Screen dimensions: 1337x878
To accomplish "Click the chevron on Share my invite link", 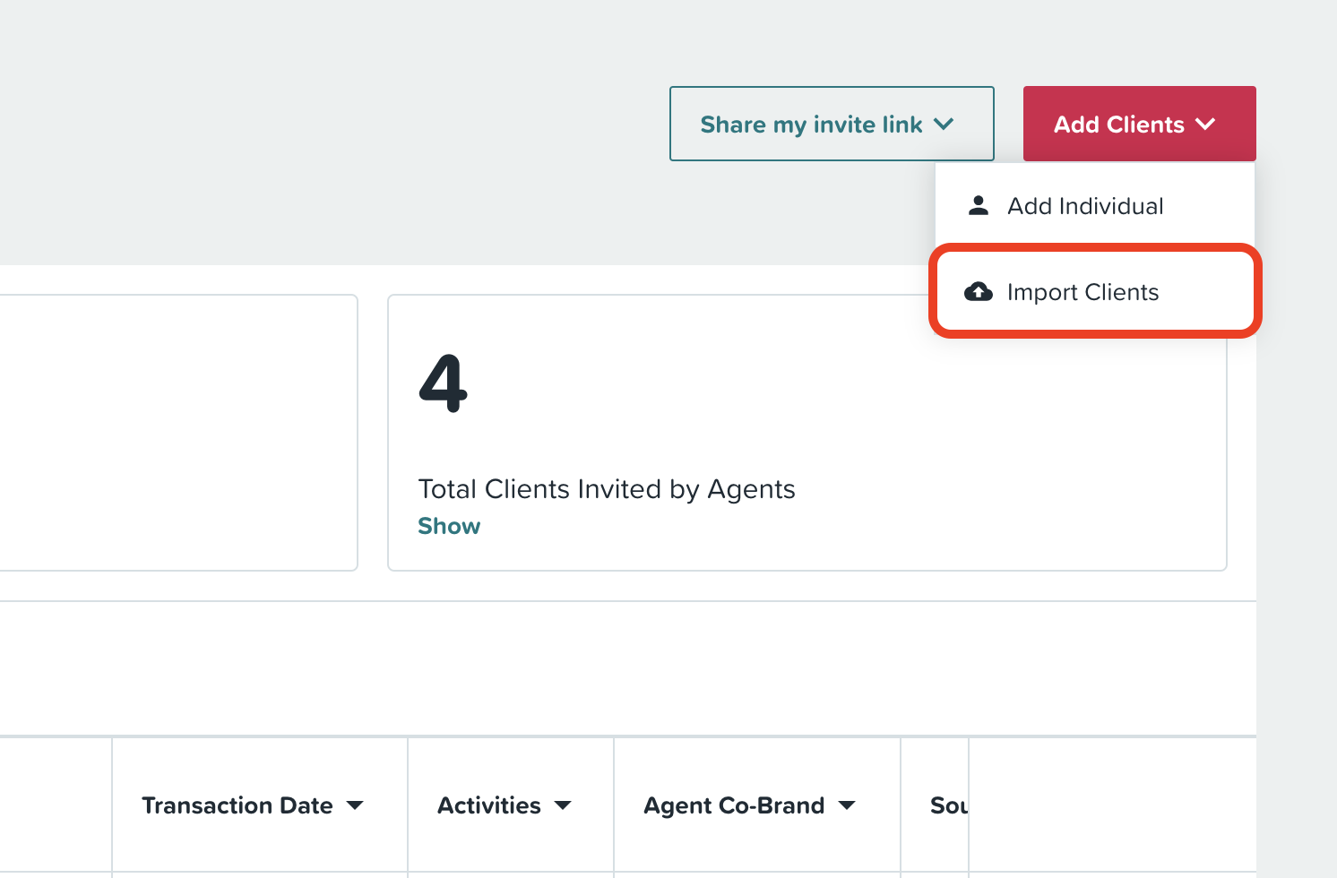I will 944,124.
